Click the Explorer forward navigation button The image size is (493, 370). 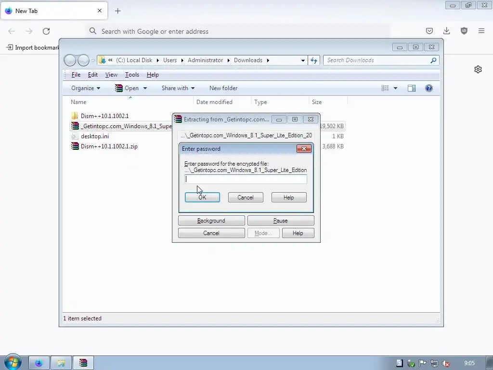pyautogui.click(x=83, y=60)
